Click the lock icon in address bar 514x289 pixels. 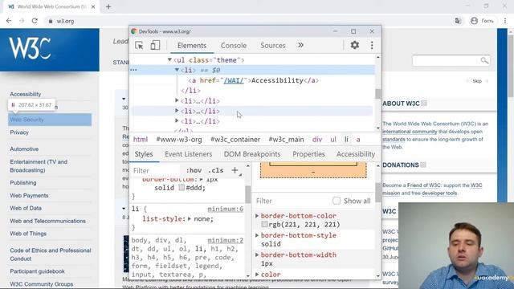click(50, 21)
